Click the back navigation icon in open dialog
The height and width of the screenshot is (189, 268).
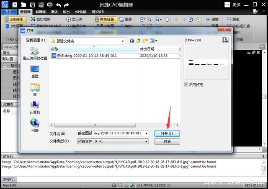point(132,41)
